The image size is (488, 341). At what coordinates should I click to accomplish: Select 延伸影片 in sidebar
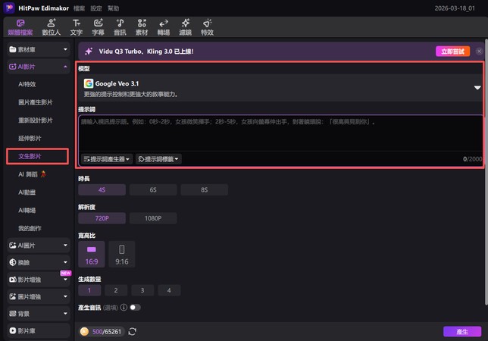(x=30, y=139)
